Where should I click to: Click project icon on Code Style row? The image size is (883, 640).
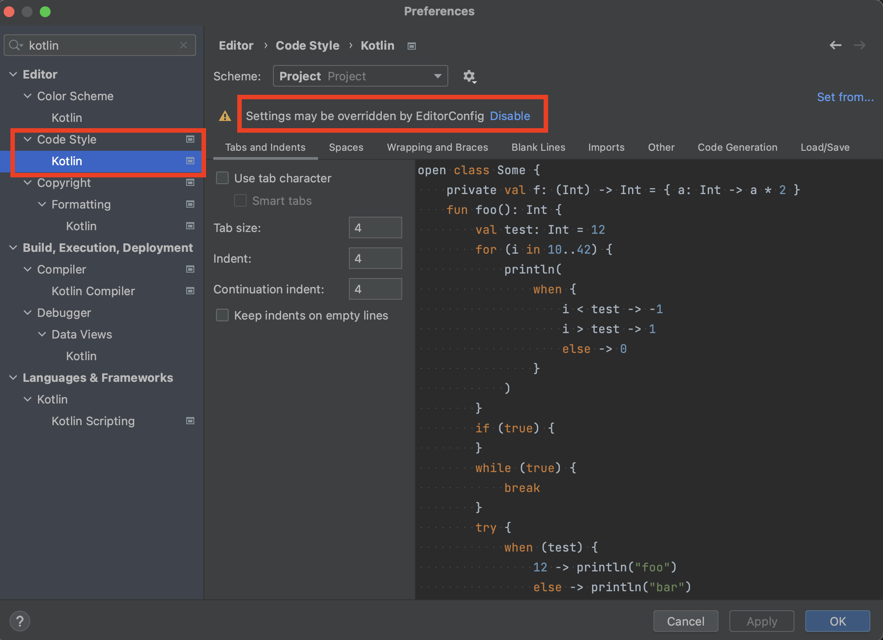click(x=190, y=139)
